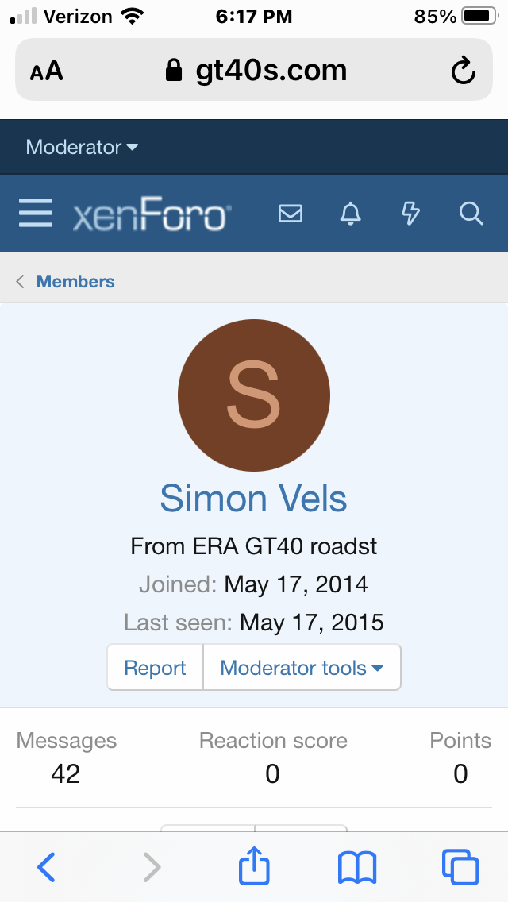The width and height of the screenshot is (508, 902).
Task: Open the forum search magnifier icon
Action: (471, 214)
